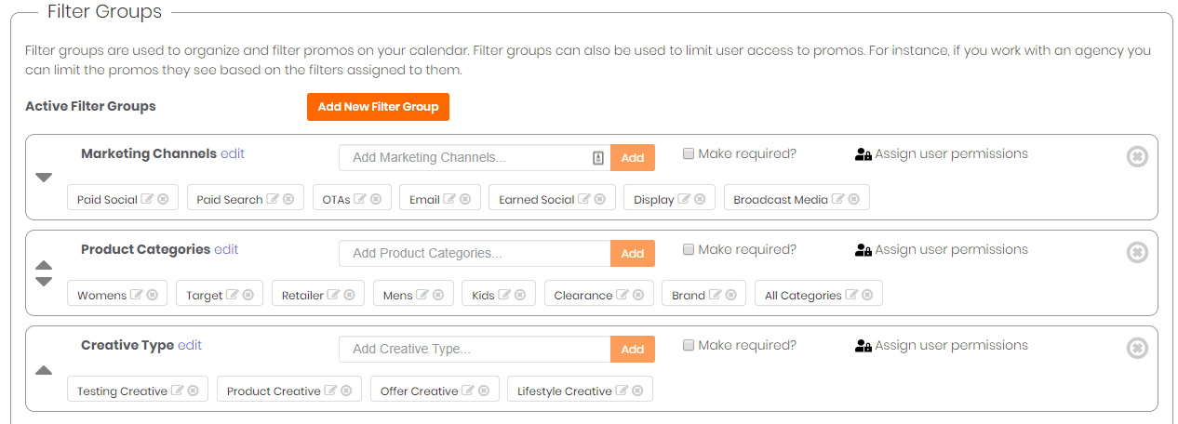Check Make required for Marketing Channels
1178x424 pixels.
(x=689, y=153)
